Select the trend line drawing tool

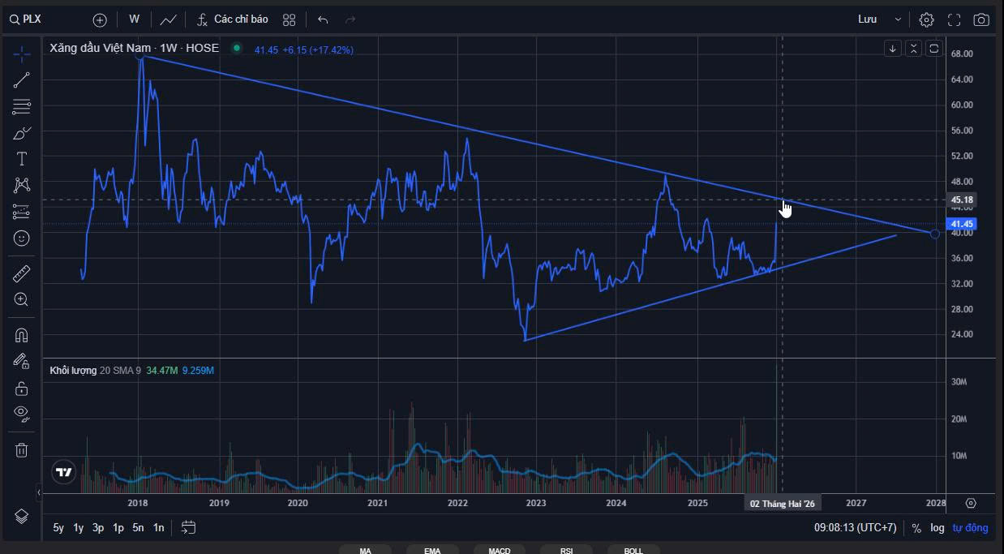(x=22, y=79)
